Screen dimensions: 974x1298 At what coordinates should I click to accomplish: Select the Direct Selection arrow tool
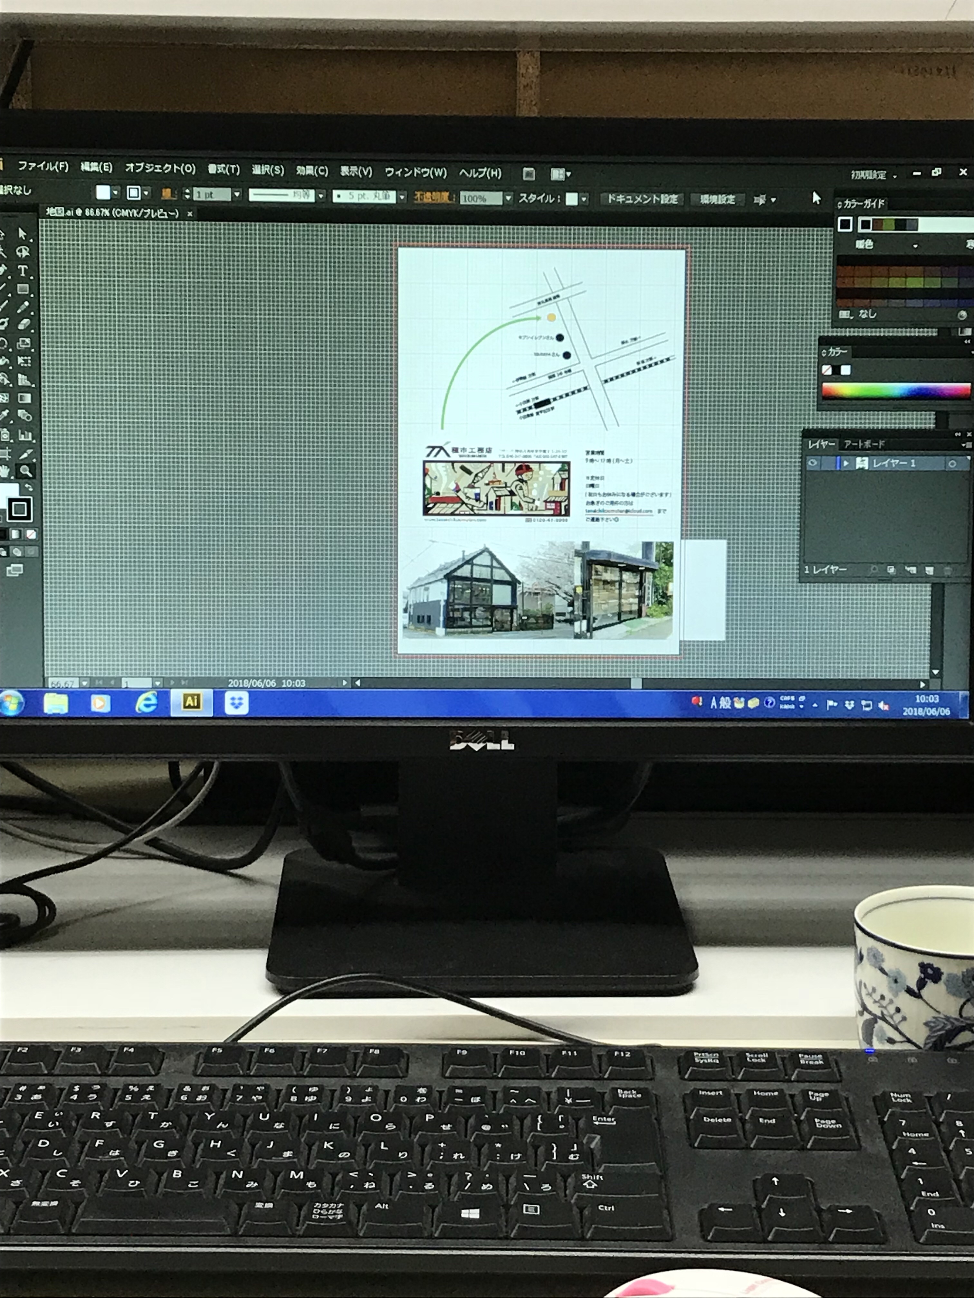22,234
